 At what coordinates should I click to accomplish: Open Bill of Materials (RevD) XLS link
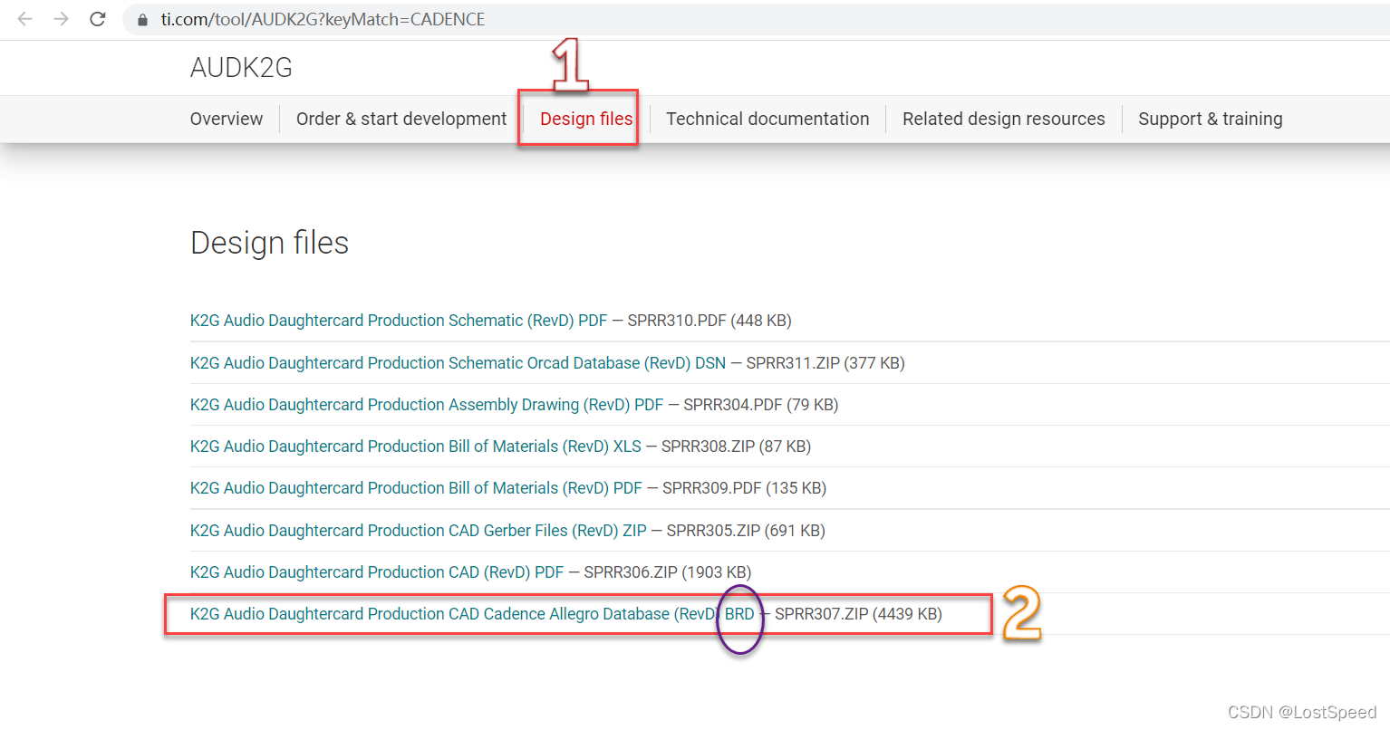(x=415, y=447)
